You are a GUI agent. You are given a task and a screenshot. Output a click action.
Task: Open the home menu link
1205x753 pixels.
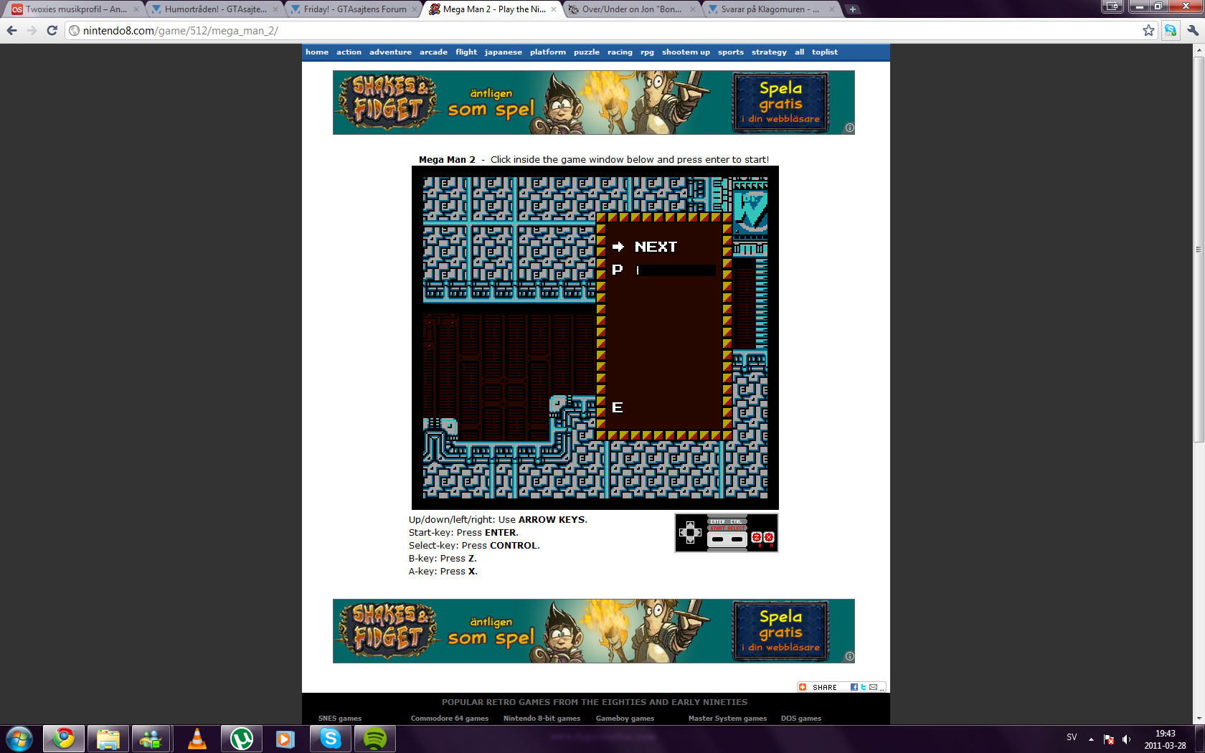coord(317,52)
